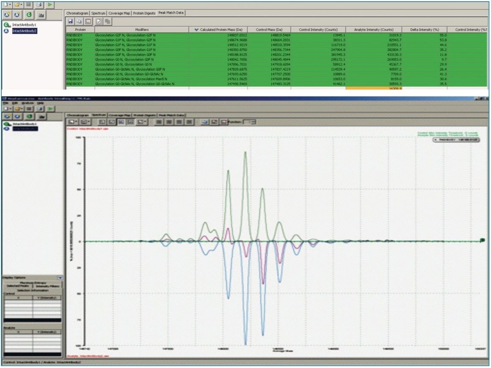The height and width of the screenshot is (368, 491).
Task: Click Add Analyte icon in lower window sidebar
Action: (8, 116)
